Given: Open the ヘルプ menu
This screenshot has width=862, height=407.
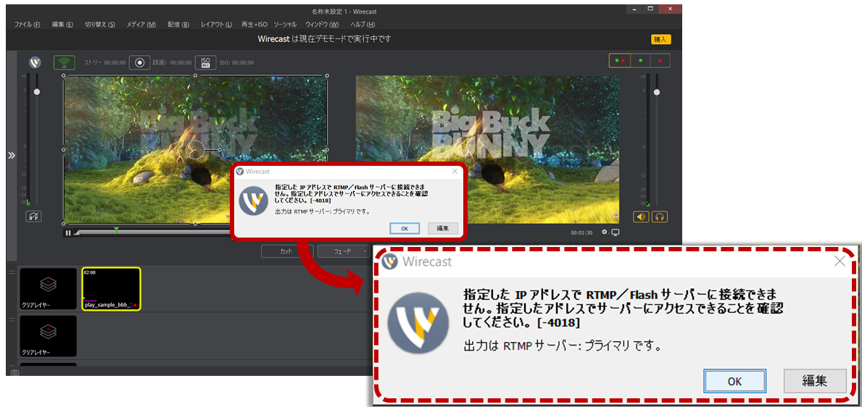Looking at the screenshot, I should point(362,25).
